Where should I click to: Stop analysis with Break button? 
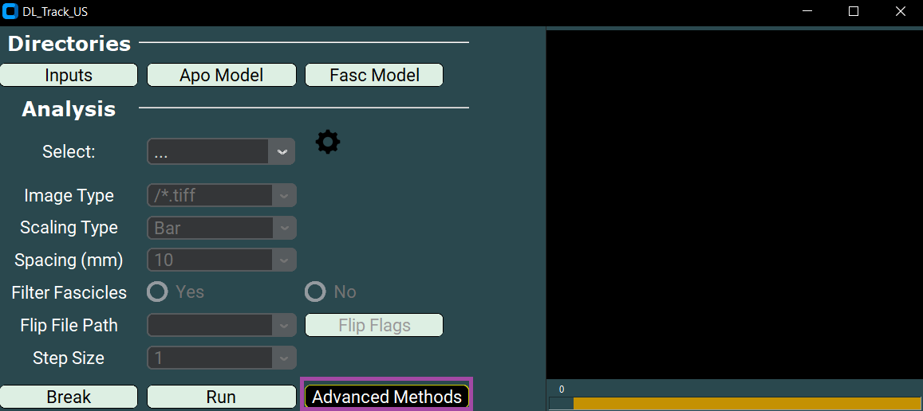click(x=69, y=397)
